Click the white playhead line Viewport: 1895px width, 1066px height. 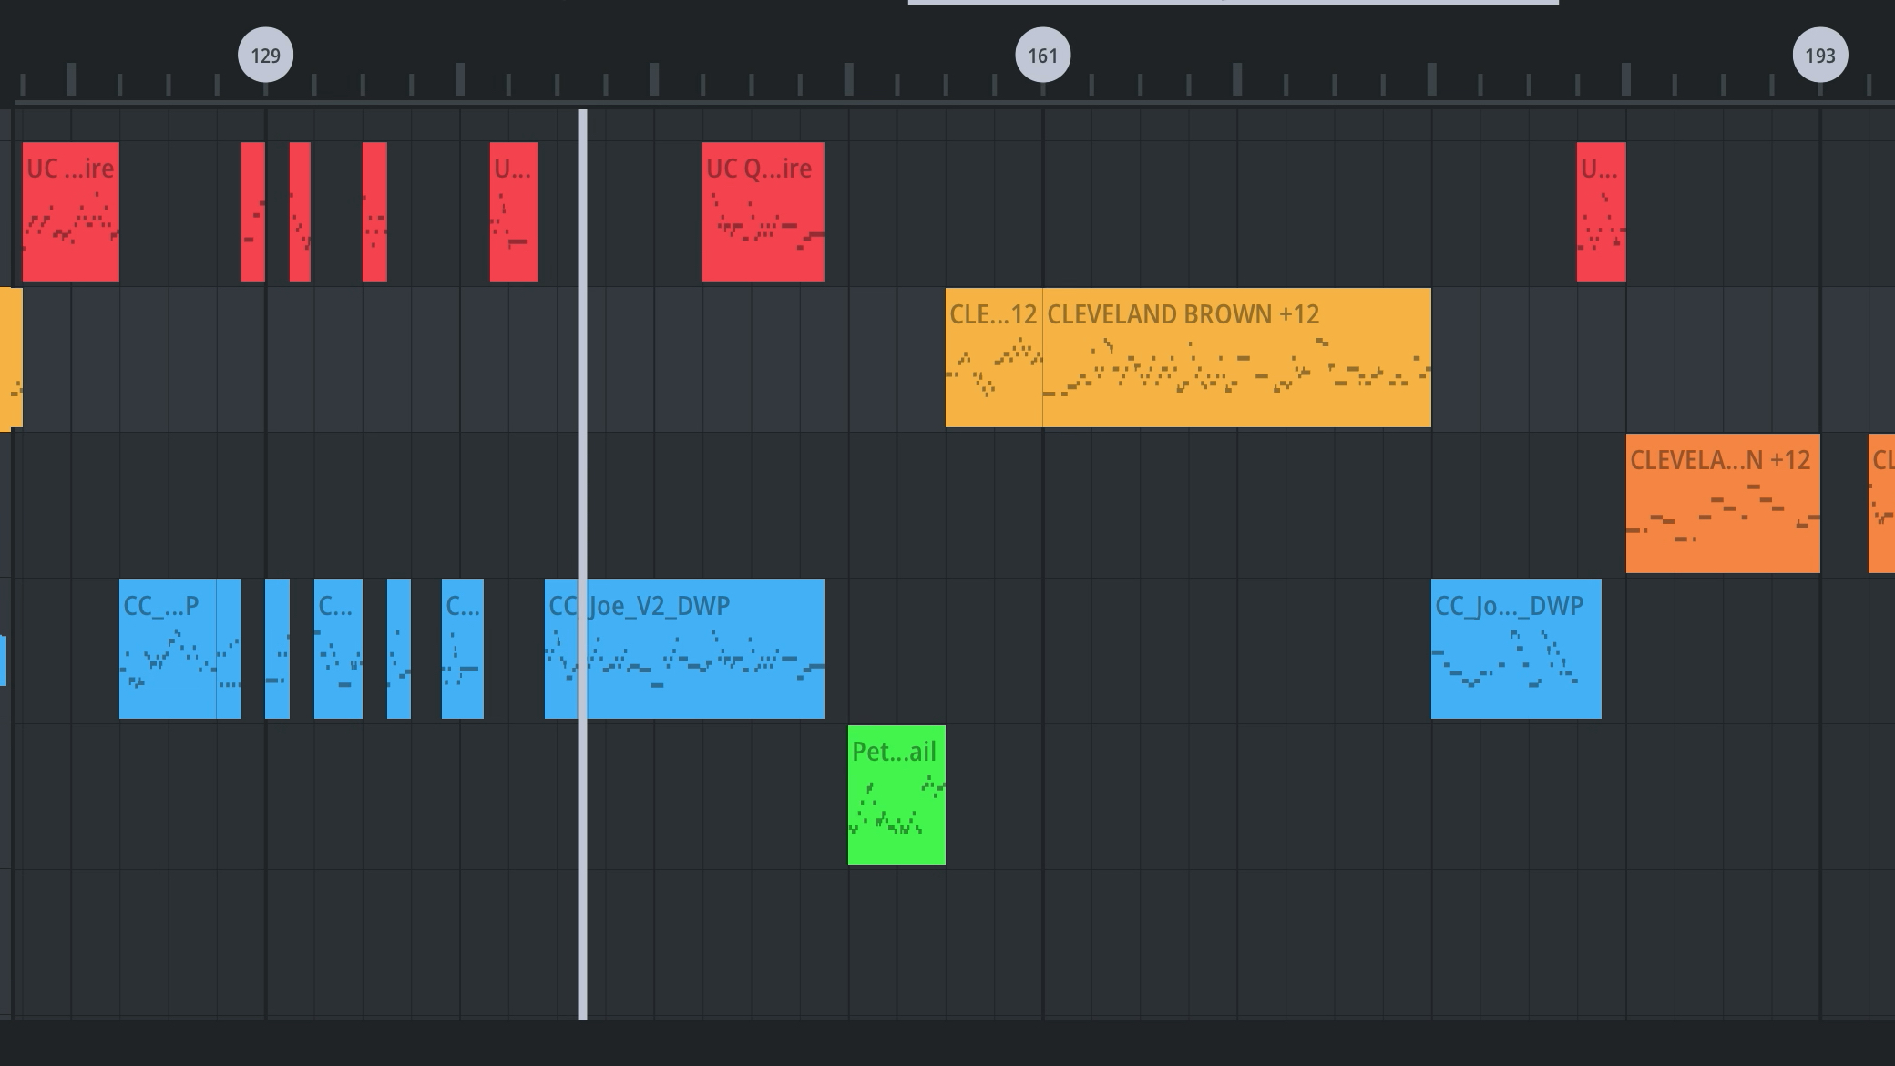[582, 565]
